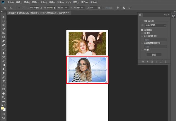Cancel the transform in options bar

click(124, 8)
